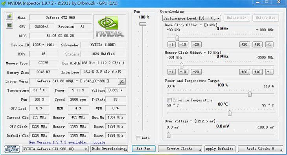Click Power value 9.11 %
The image size is (287, 155).
[78, 90]
